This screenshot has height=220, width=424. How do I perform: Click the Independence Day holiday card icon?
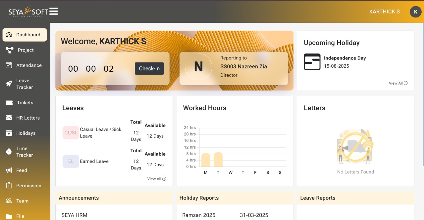point(312,62)
